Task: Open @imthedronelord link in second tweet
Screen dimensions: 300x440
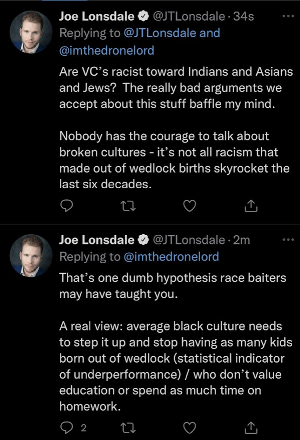Action: click(171, 257)
